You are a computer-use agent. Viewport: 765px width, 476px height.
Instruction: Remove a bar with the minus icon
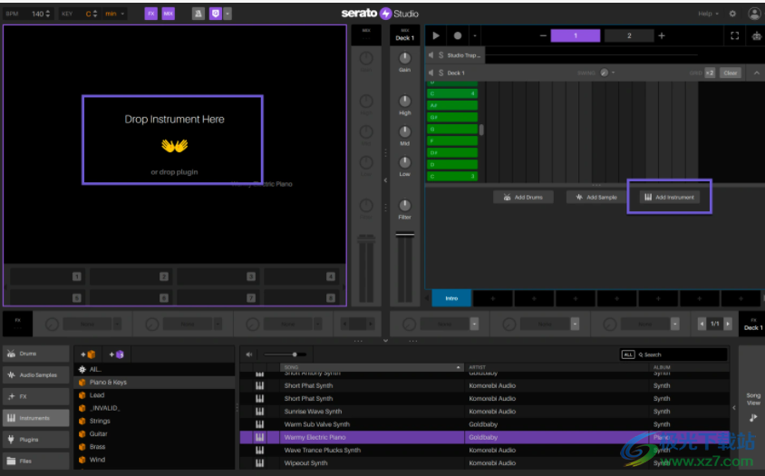tap(543, 35)
